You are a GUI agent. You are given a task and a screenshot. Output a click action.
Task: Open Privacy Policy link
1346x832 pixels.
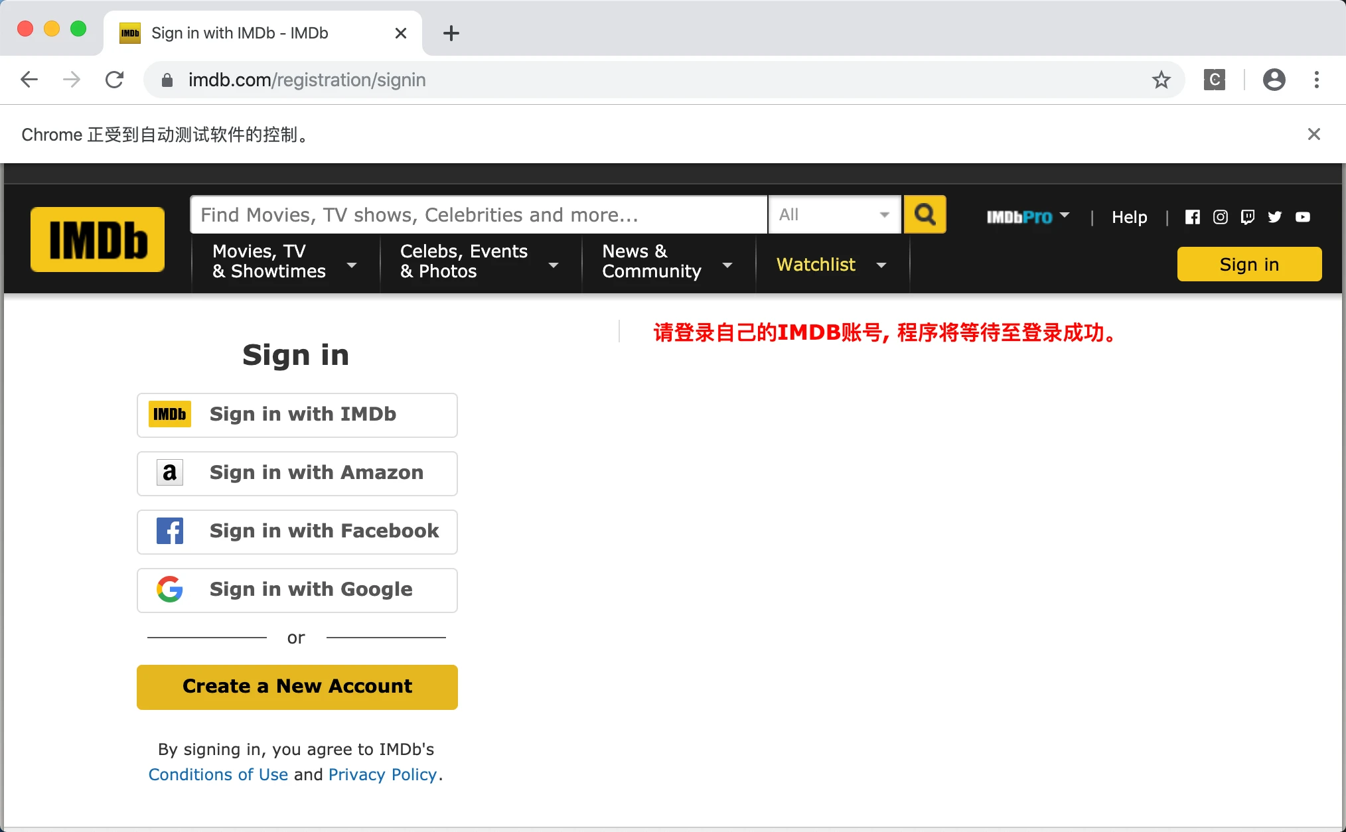tap(383, 774)
